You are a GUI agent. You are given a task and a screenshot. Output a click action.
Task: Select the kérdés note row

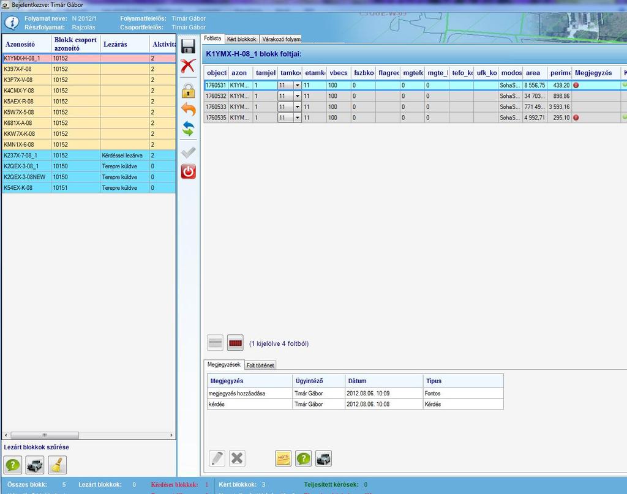click(x=355, y=404)
